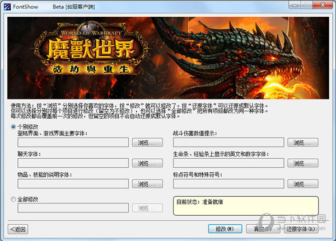Click the 聊天字体: label
Screen dimensions: 336x241
(x=29, y=154)
